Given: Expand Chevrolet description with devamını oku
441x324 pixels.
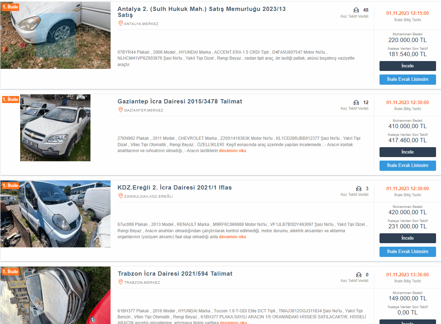Looking at the screenshot, I should pos(233,151).
